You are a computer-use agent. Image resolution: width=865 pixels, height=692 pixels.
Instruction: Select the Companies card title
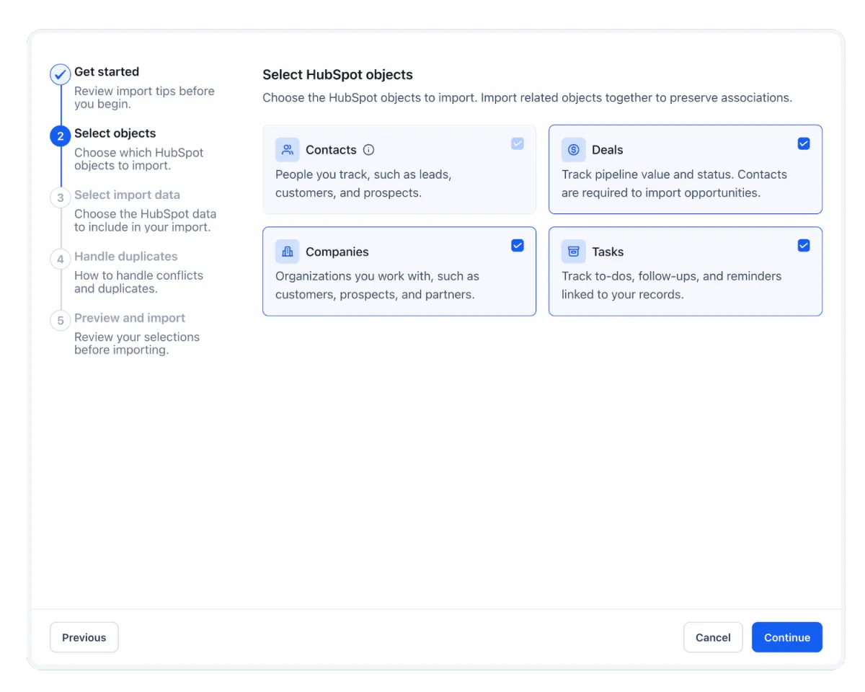point(337,252)
